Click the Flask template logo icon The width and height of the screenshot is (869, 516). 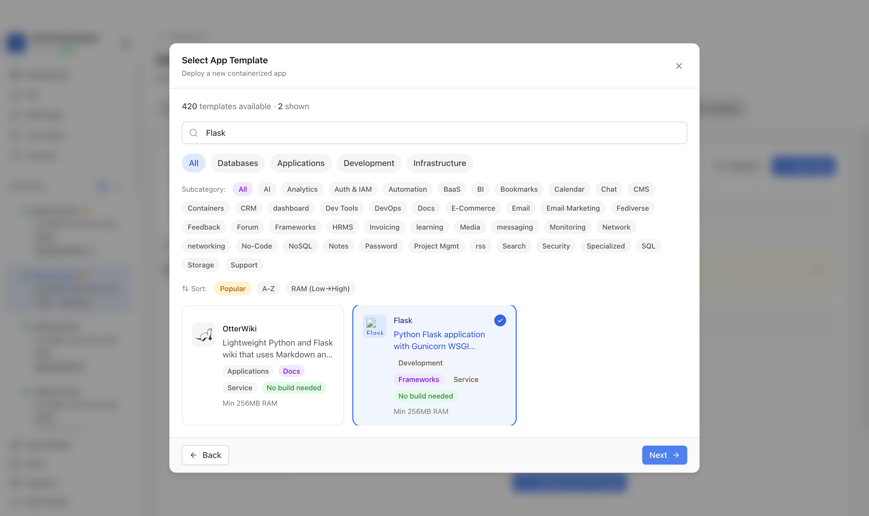pos(374,327)
